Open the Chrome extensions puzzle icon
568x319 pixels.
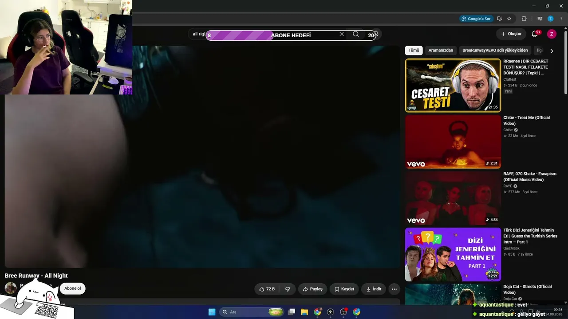524,19
